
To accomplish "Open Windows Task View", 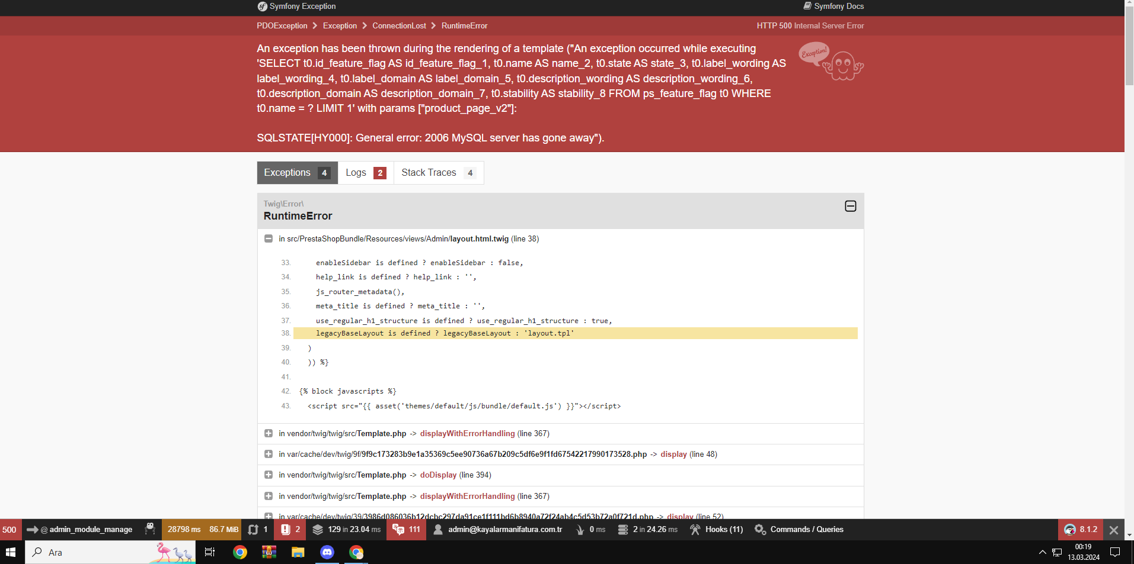I will (x=210, y=552).
